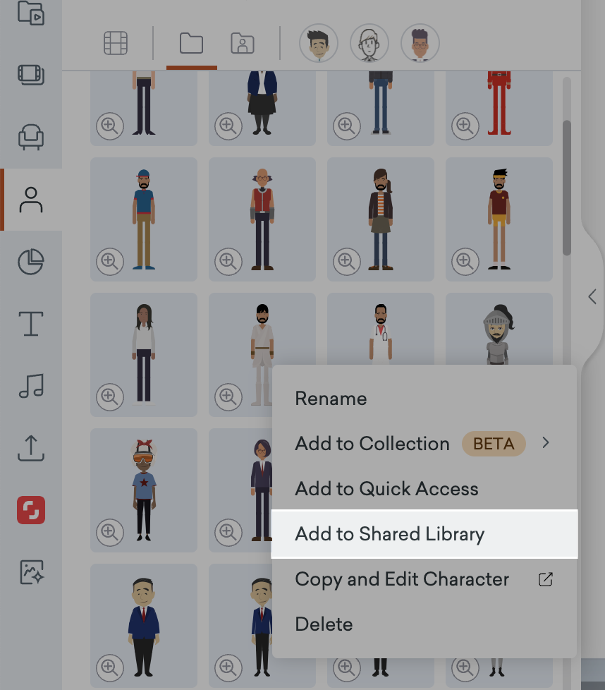Select the first character avatar at the top
Viewport: 605px width, 690px height.
pos(319,43)
